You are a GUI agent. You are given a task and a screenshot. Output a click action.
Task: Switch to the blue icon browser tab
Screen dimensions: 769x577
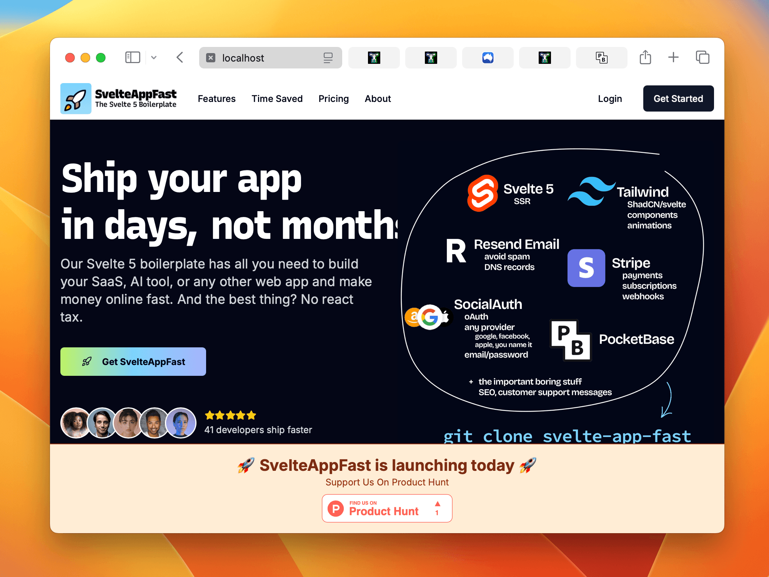pyautogui.click(x=488, y=58)
